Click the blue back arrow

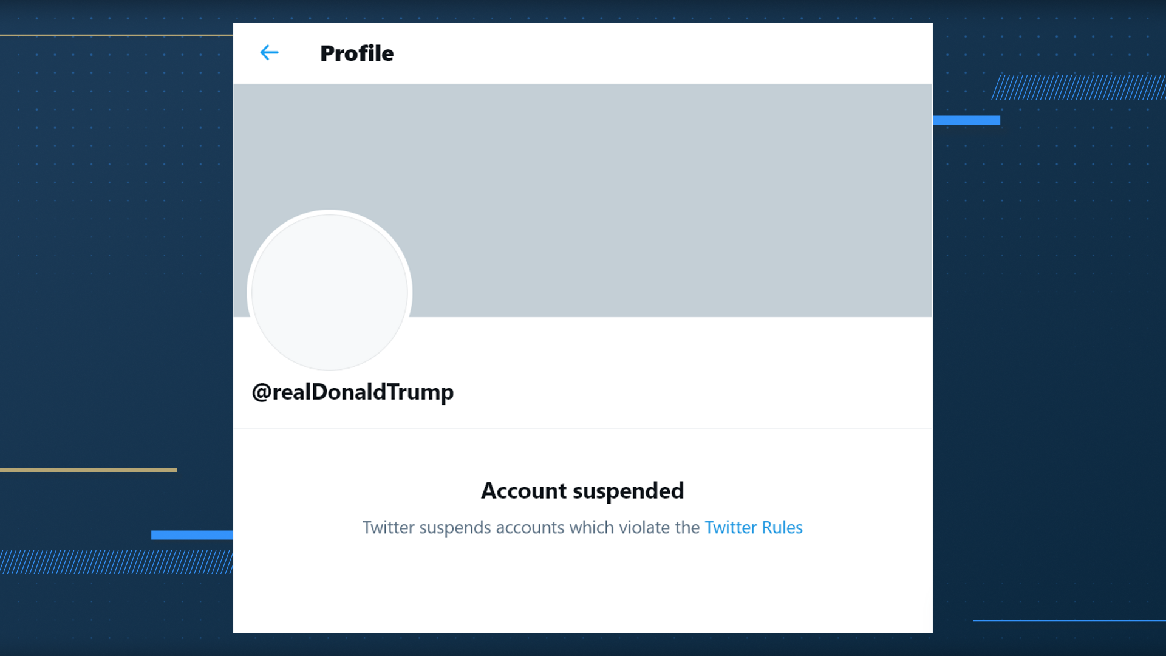pos(269,53)
